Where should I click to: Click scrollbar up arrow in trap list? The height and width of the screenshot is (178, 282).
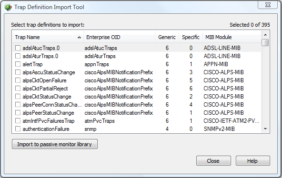pyautogui.click(x=265, y=35)
